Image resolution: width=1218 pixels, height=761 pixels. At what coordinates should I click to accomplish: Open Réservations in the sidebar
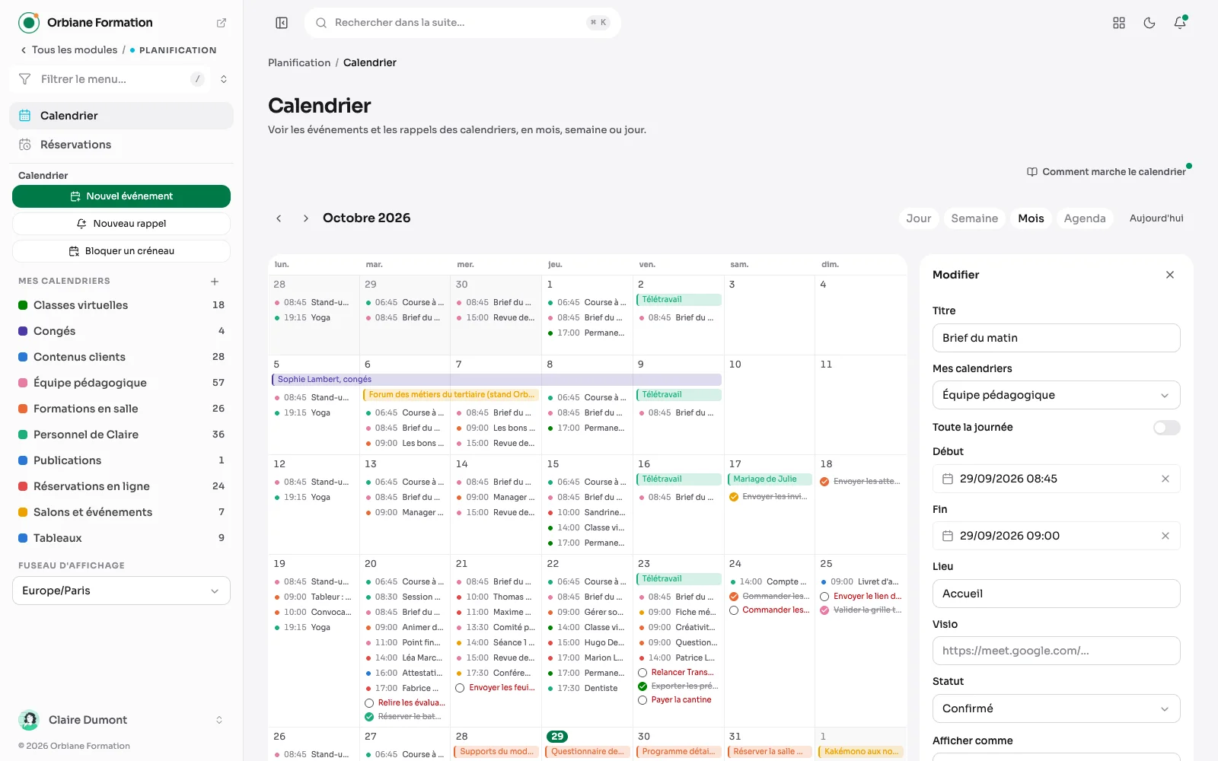121,145
